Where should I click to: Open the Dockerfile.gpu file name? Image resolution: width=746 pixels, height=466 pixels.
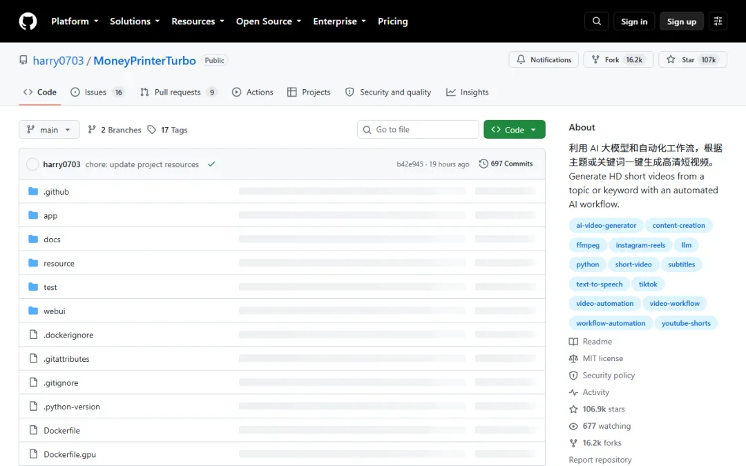pyautogui.click(x=70, y=454)
